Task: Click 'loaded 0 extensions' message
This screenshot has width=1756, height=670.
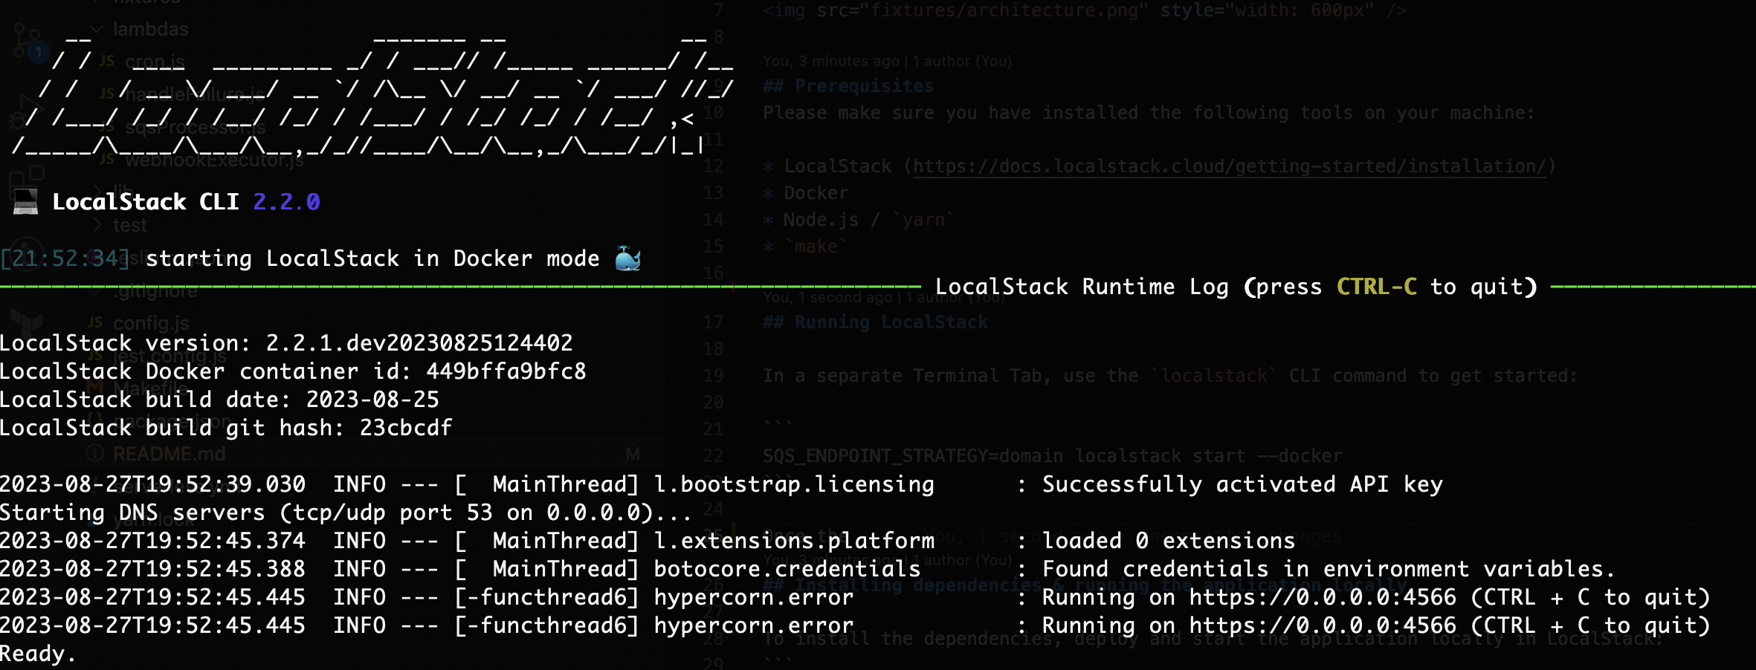Action: pos(1169,541)
